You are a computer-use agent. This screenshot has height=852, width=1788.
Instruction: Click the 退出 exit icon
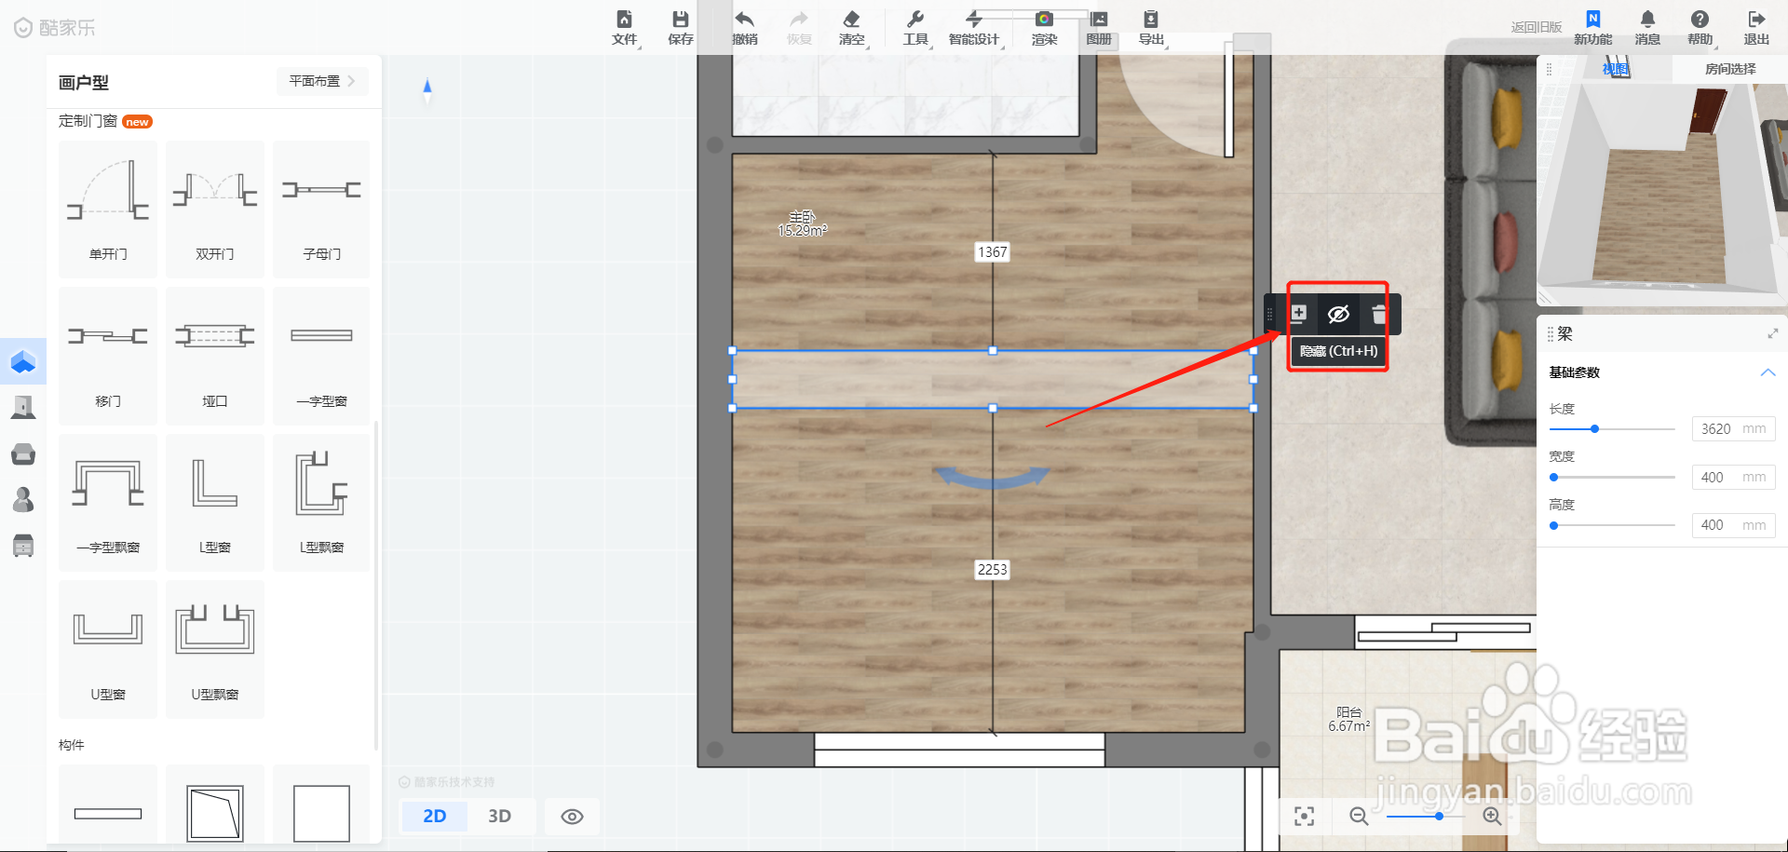click(x=1756, y=28)
